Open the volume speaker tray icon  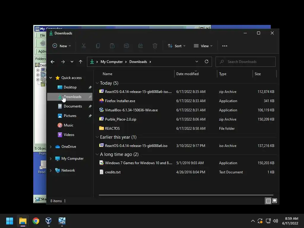(x=275, y=221)
